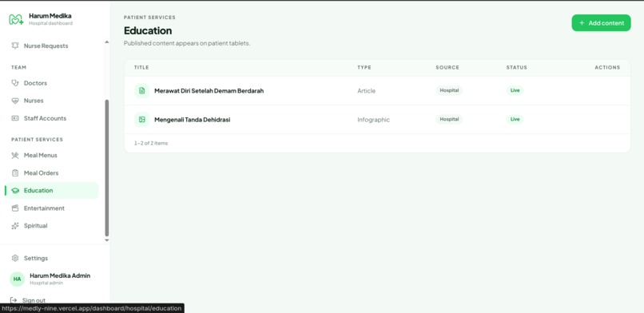The image size is (644, 313).
Task: Click the Doctors stethoscope icon
Action: click(15, 83)
